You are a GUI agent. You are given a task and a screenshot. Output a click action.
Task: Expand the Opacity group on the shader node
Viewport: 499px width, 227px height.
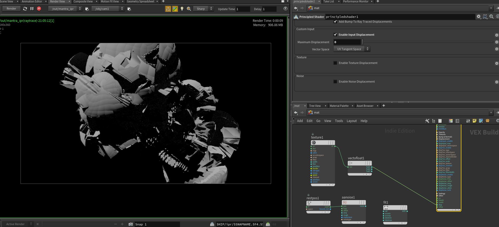tap(437, 132)
